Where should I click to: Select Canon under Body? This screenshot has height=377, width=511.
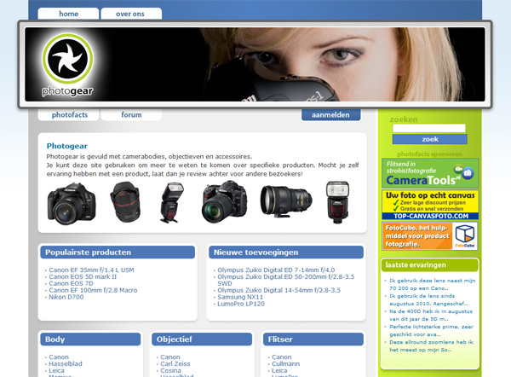[59, 357]
